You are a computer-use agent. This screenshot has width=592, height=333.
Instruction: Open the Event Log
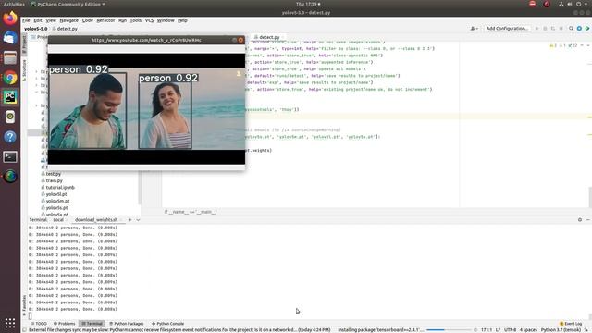(570, 324)
